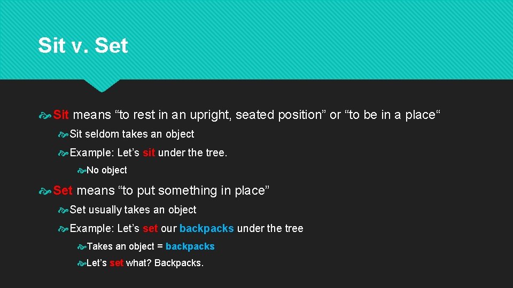Select the bullet before "Example: Let's sit"
The width and height of the screenshot is (513, 288).
pyautogui.click(x=65, y=153)
